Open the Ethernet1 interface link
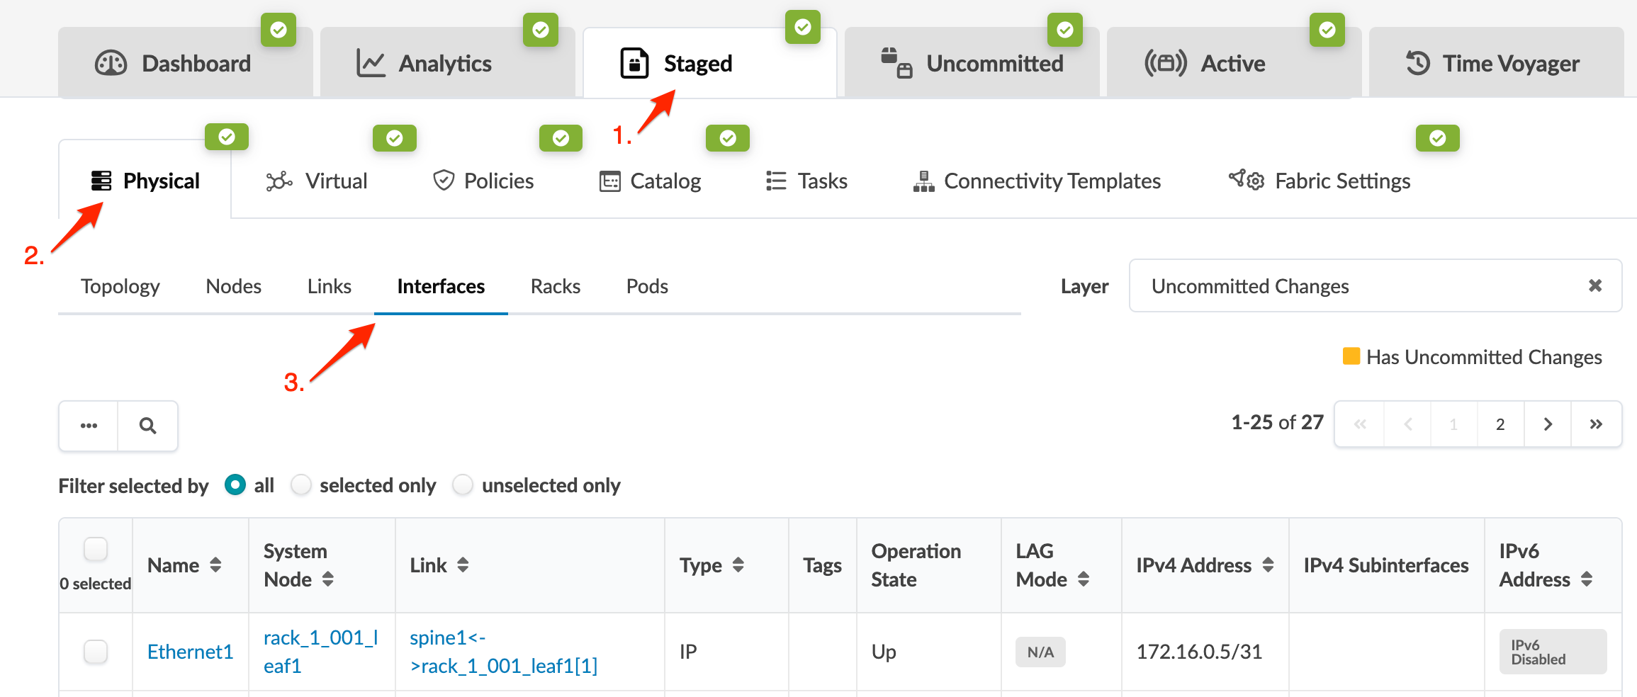 click(190, 652)
